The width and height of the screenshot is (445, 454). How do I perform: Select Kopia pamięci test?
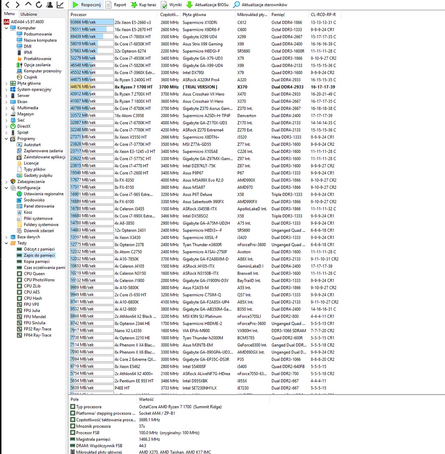click(x=37, y=262)
